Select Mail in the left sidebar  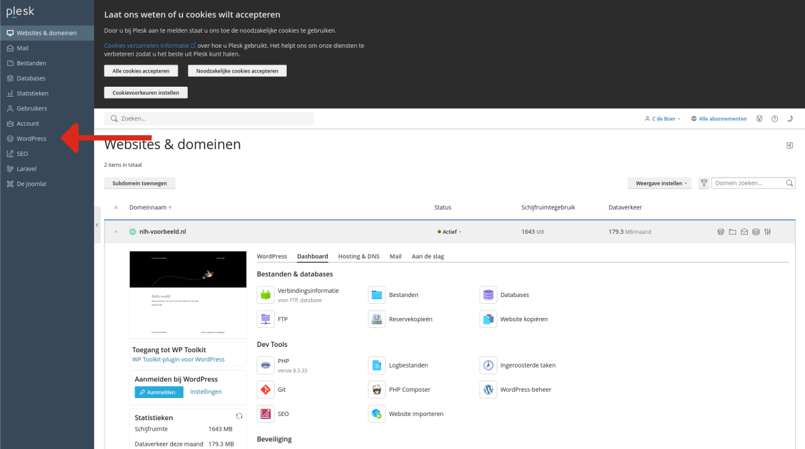click(22, 48)
